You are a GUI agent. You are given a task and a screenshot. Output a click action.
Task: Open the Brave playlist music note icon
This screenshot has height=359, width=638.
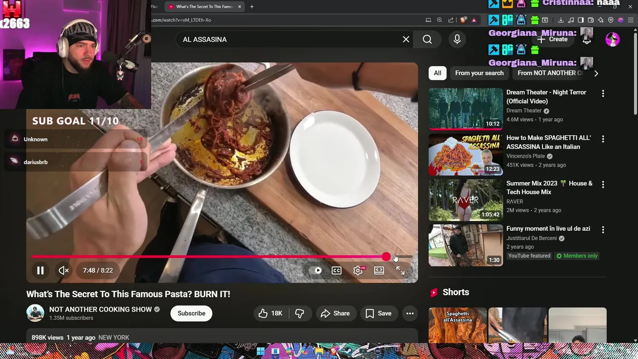pos(571,20)
